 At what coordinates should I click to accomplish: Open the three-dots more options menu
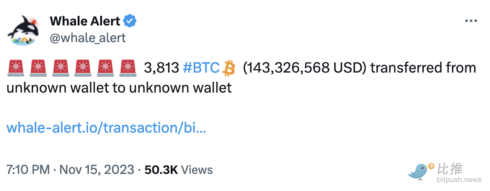coord(470,21)
